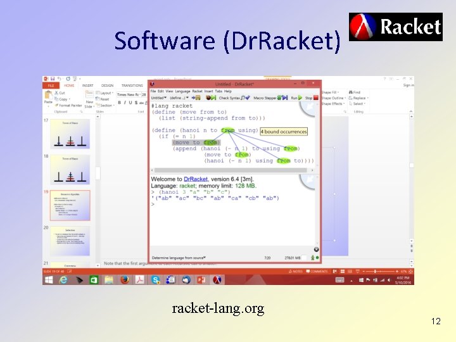Switch to the DESIGN tab in PowerPoint
Screen dimensions: 456x342
click(x=107, y=85)
